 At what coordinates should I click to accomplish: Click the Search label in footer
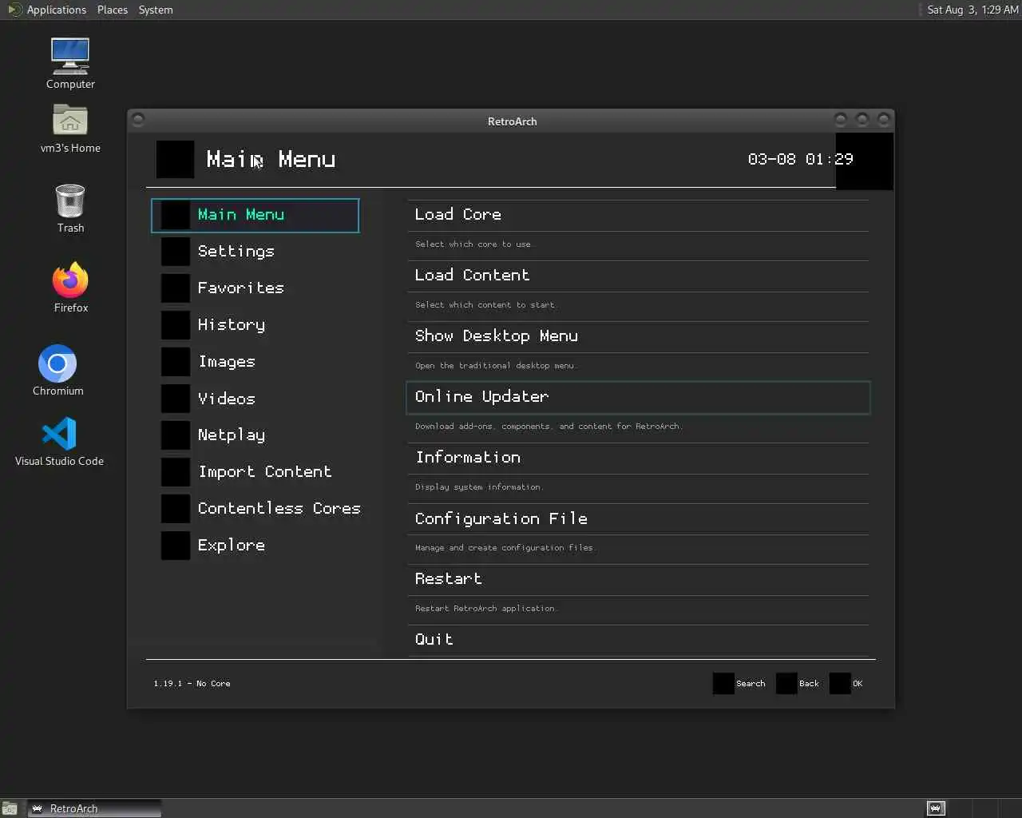tap(751, 684)
